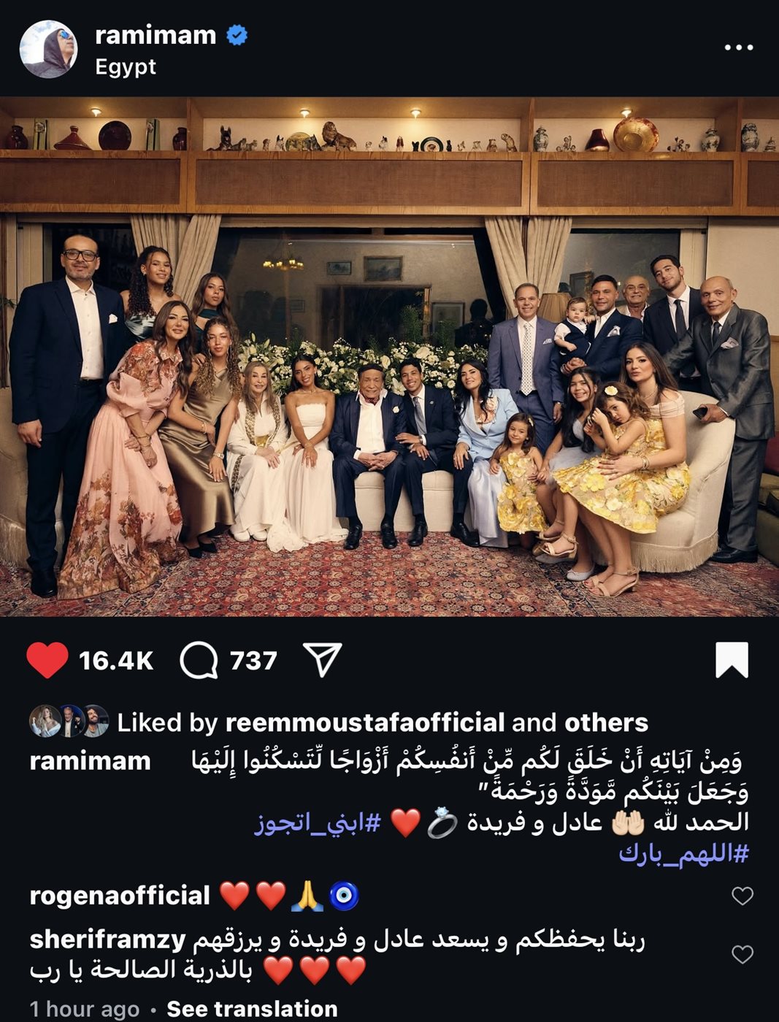779x1022 pixels.
Task: Open the ابني_اتجوز hashtag
Action: coord(318,823)
